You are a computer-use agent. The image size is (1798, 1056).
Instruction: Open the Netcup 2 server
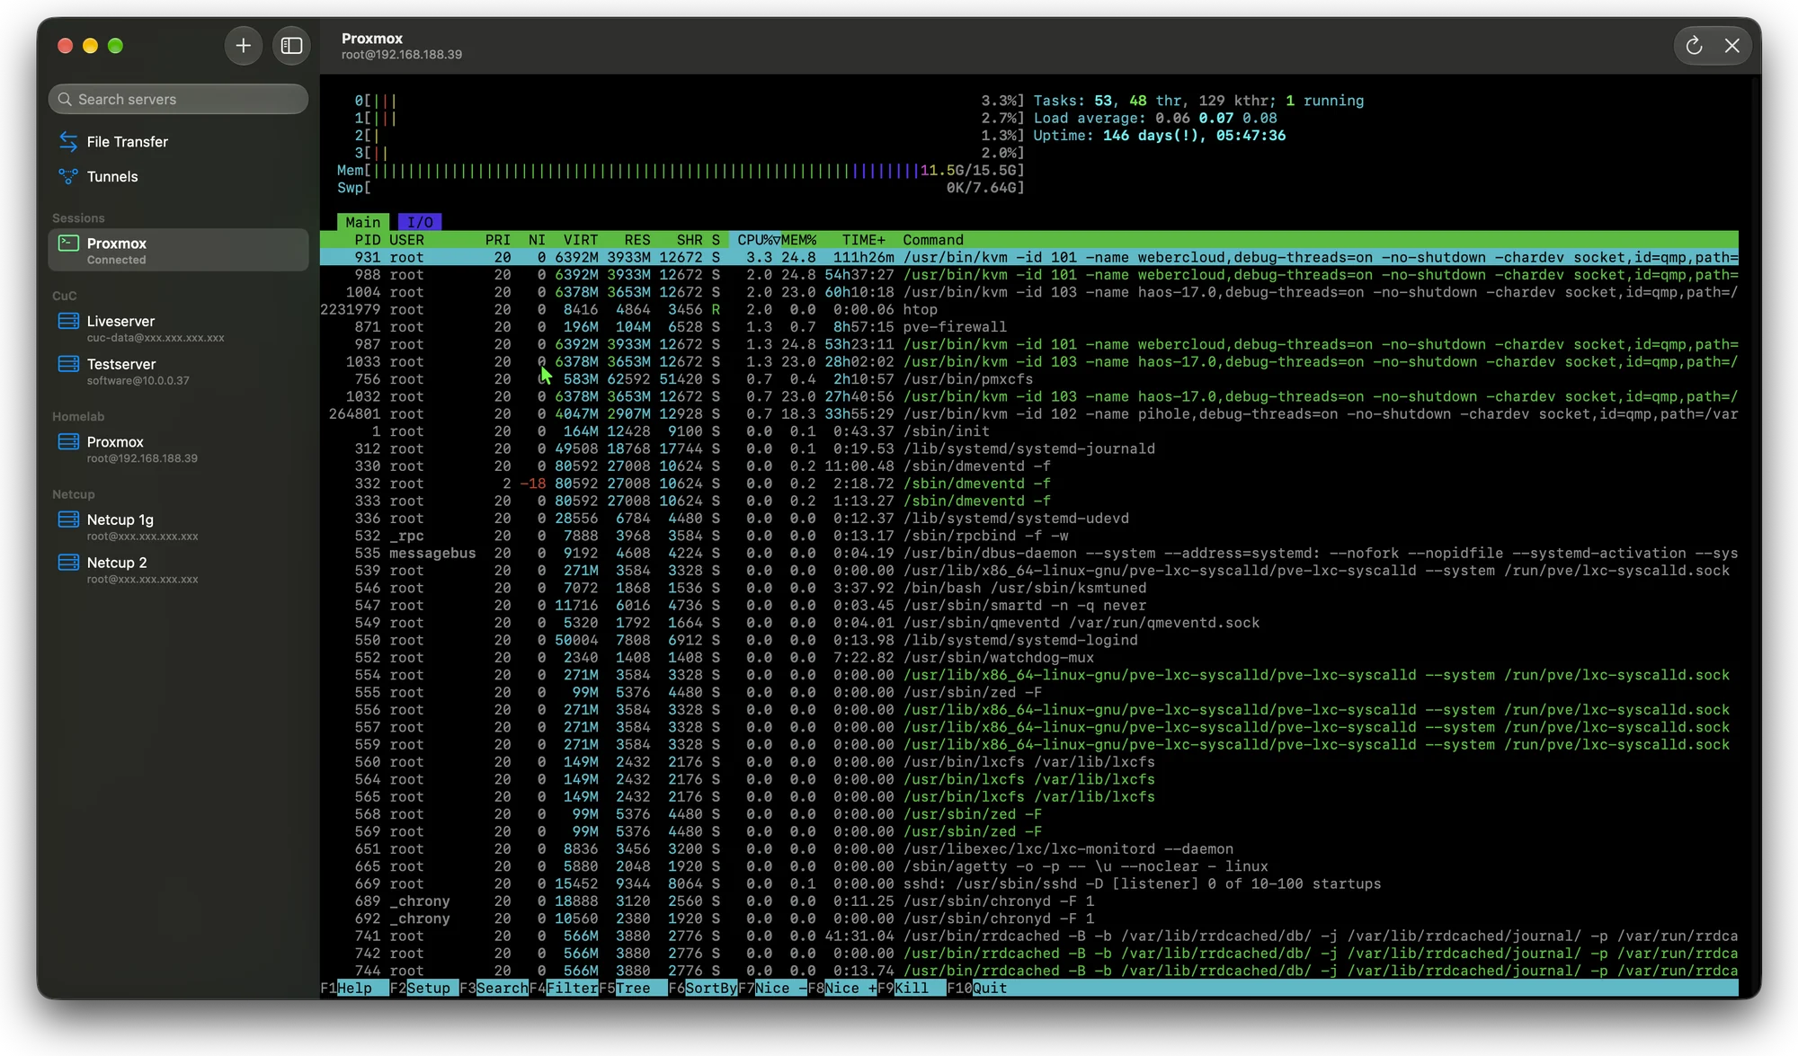click(178, 570)
